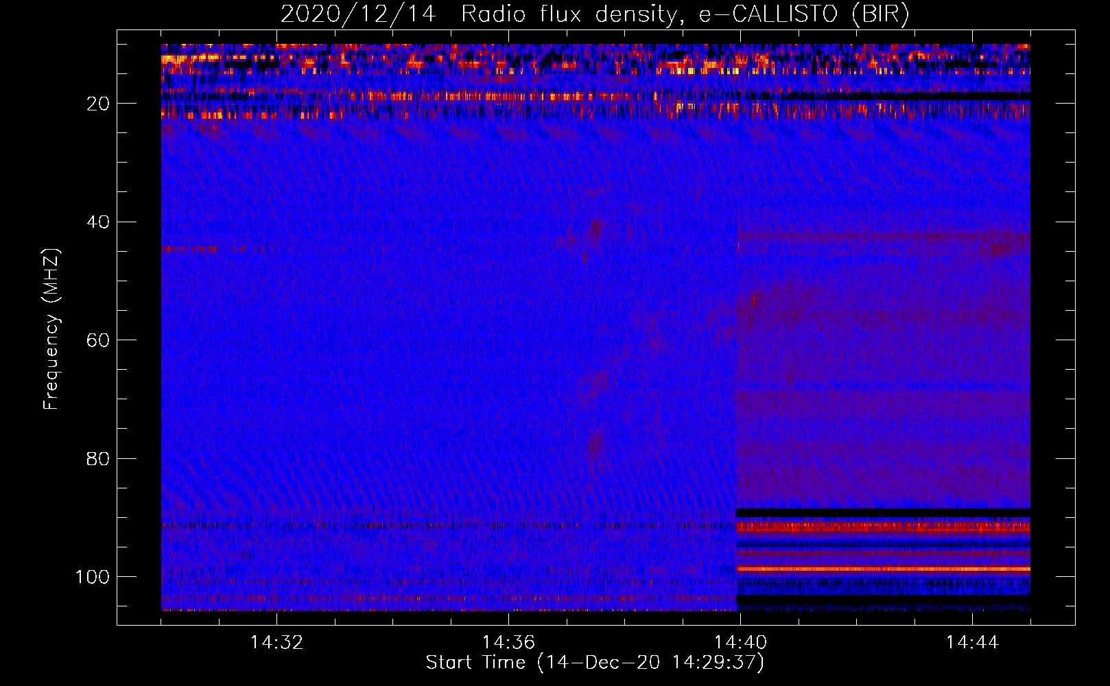
Task: Click the 40 frequency tick label
Action: click(98, 222)
